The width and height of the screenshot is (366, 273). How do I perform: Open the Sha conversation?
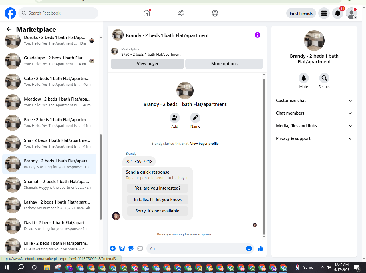point(49,144)
